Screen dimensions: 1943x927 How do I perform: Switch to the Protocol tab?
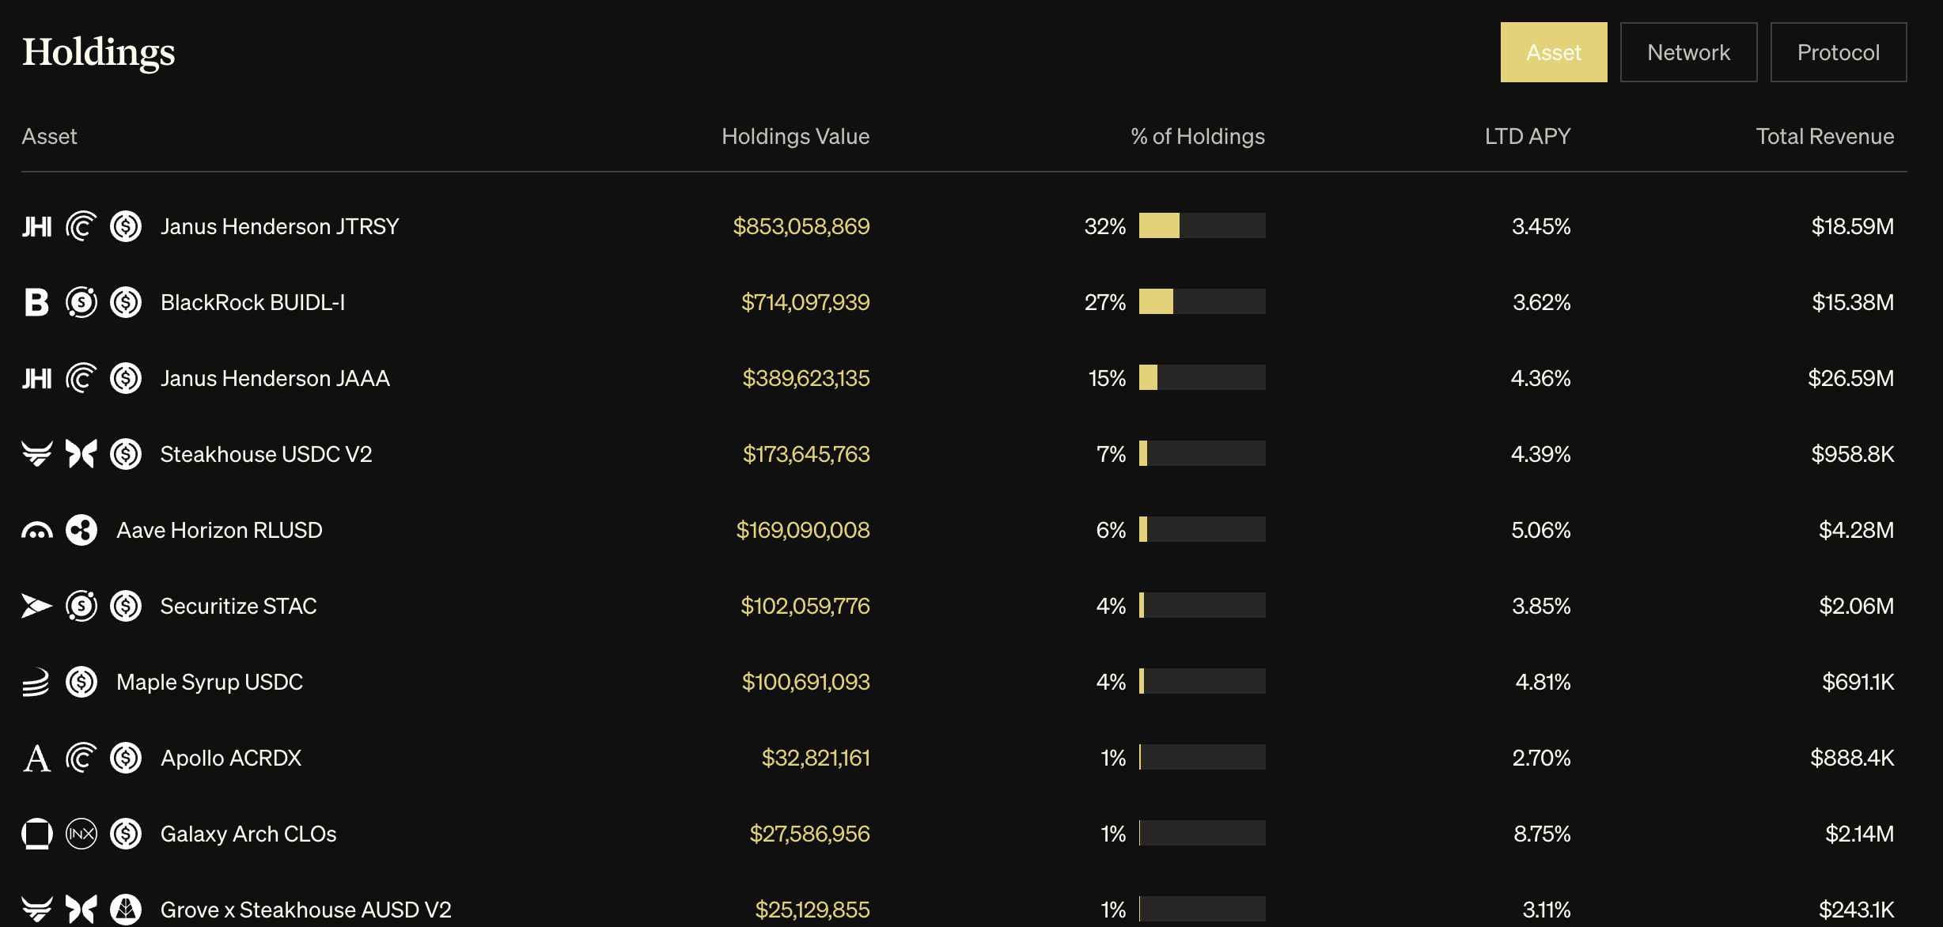pos(1838,52)
